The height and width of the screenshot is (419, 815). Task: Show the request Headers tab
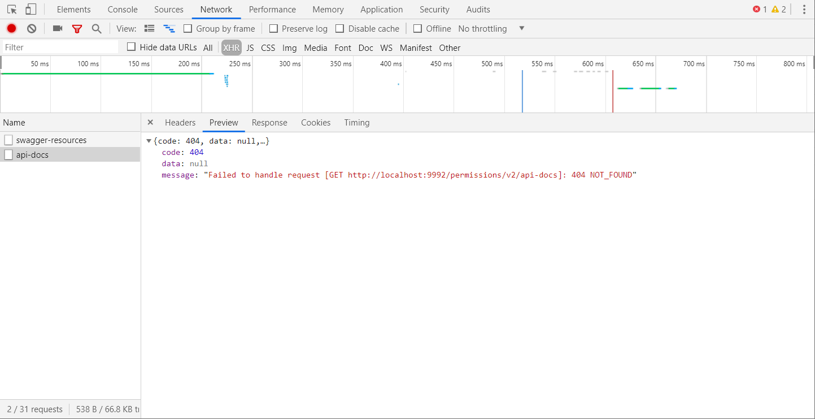180,123
